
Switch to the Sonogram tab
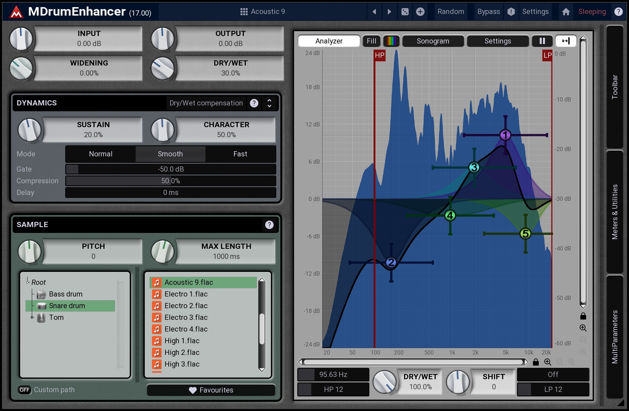pos(433,41)
